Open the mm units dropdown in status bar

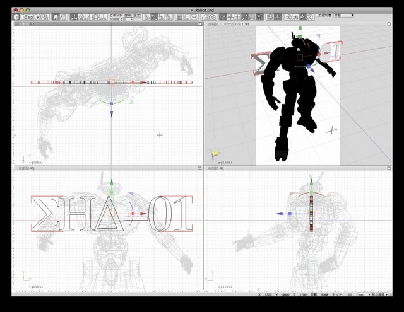pos(364,294)
